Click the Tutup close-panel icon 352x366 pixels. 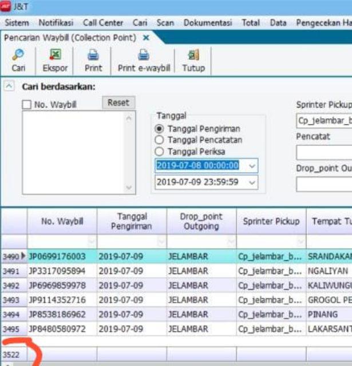click(x=193, y=55)
